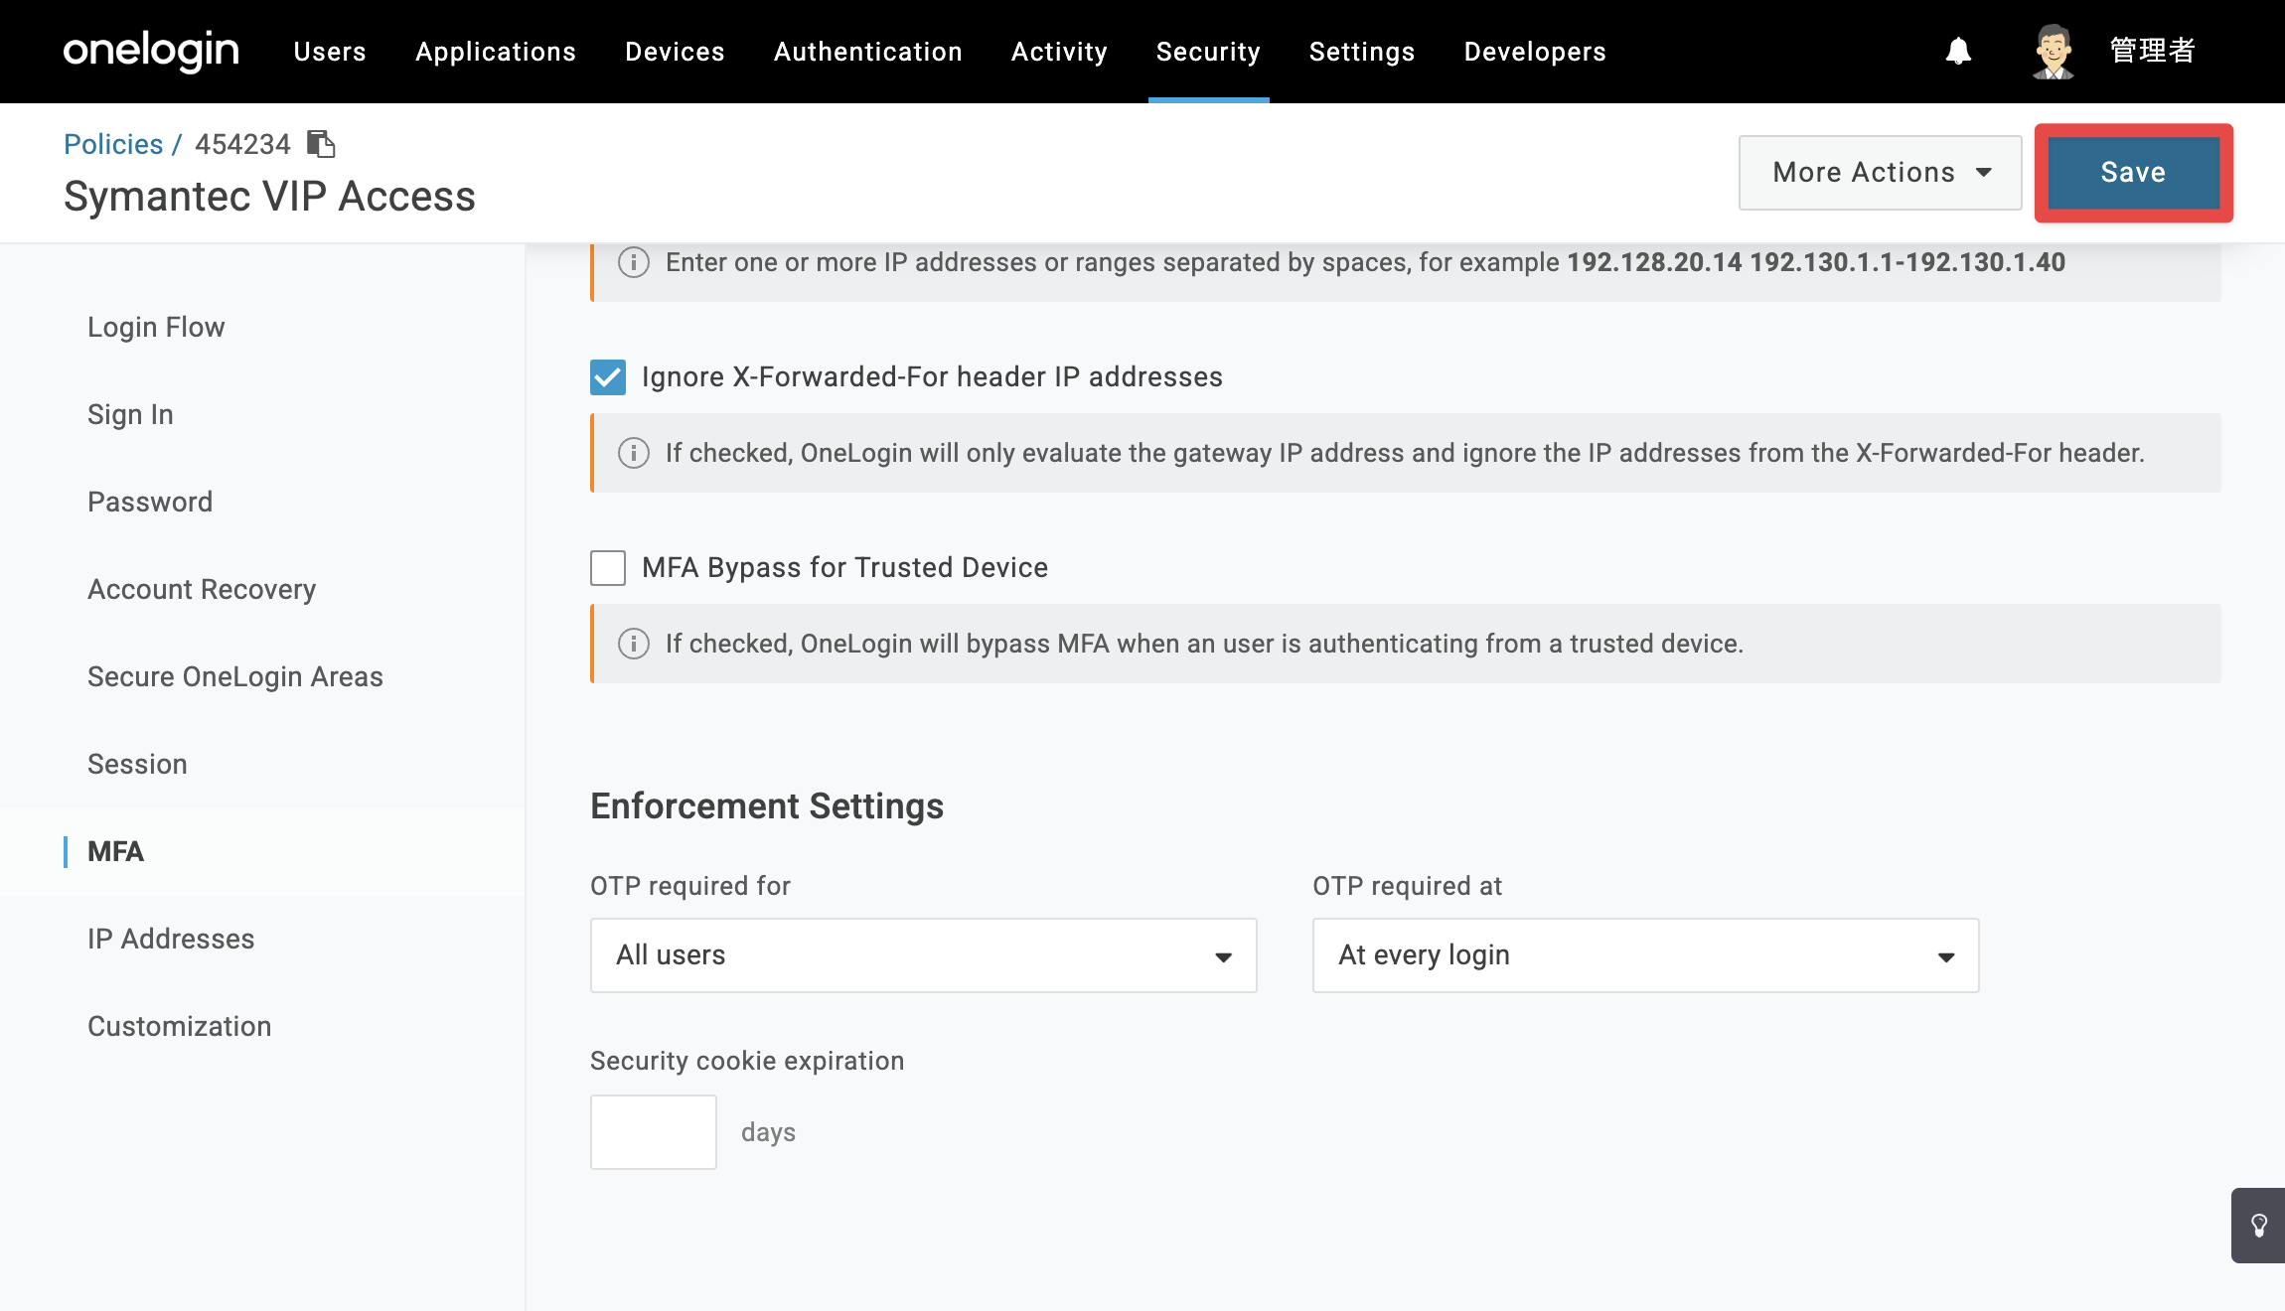Select Account Recovery in sidebar
The image size is (2285, 1311).
pos(202,589)
